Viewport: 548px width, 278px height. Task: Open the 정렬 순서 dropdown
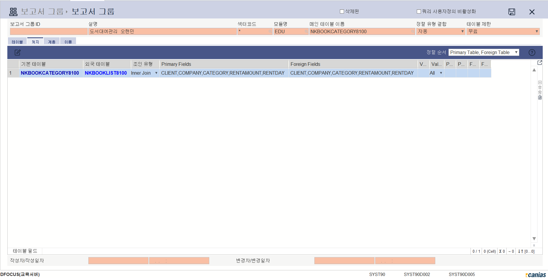(484, 52)
